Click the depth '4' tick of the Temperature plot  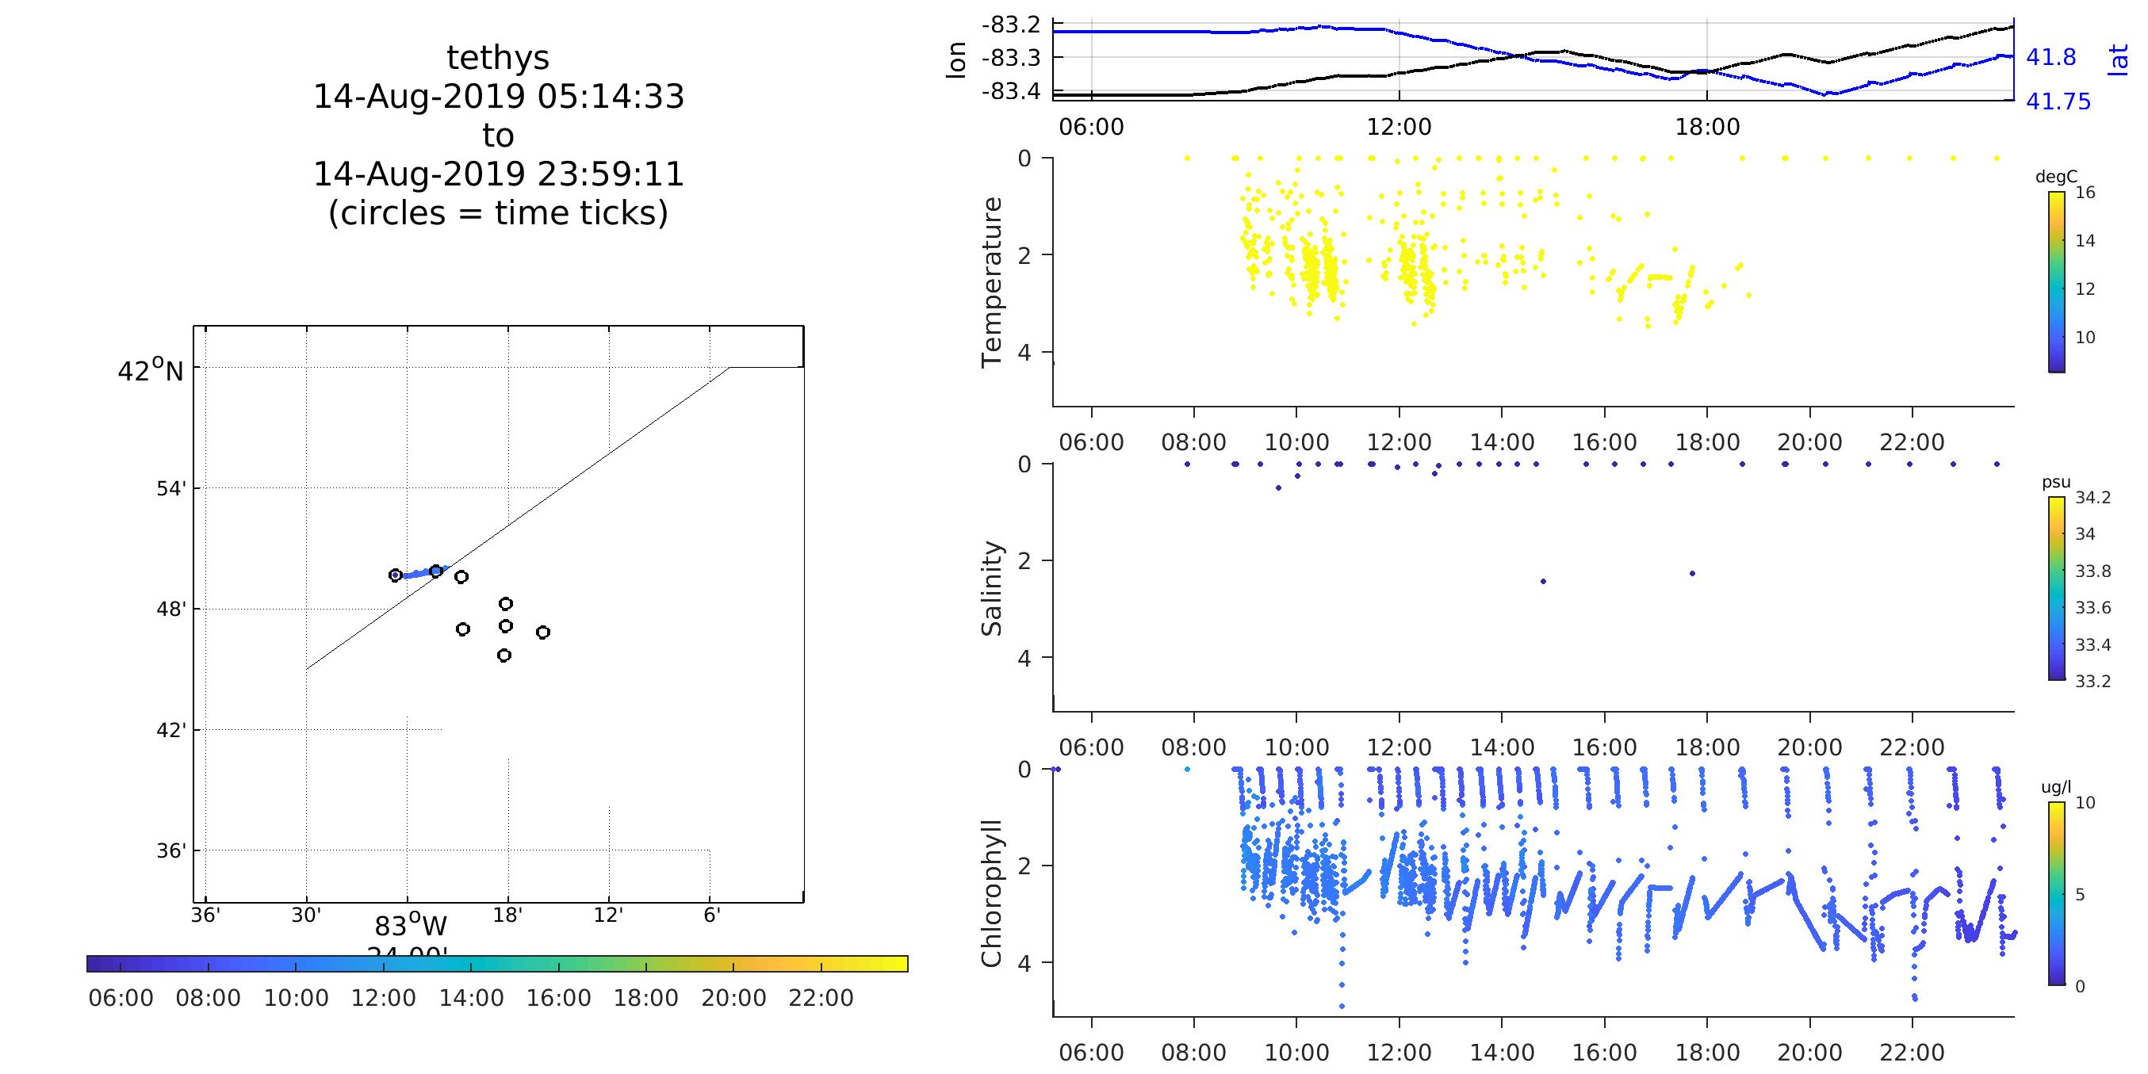1024,353
